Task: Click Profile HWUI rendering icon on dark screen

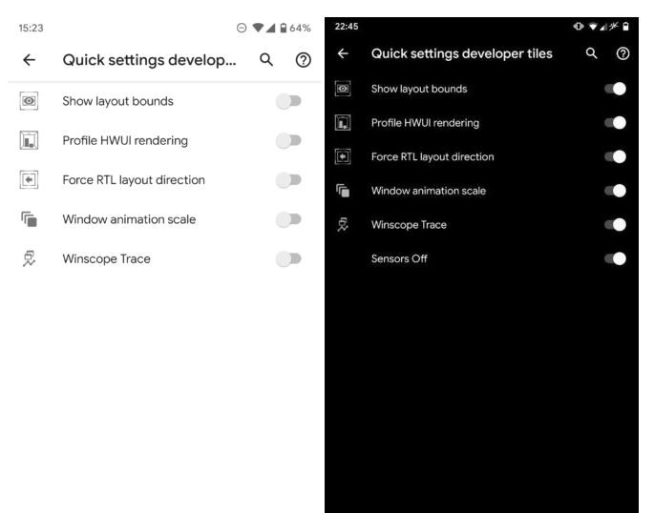Action: pyautogui.click(x=344, y=123)
